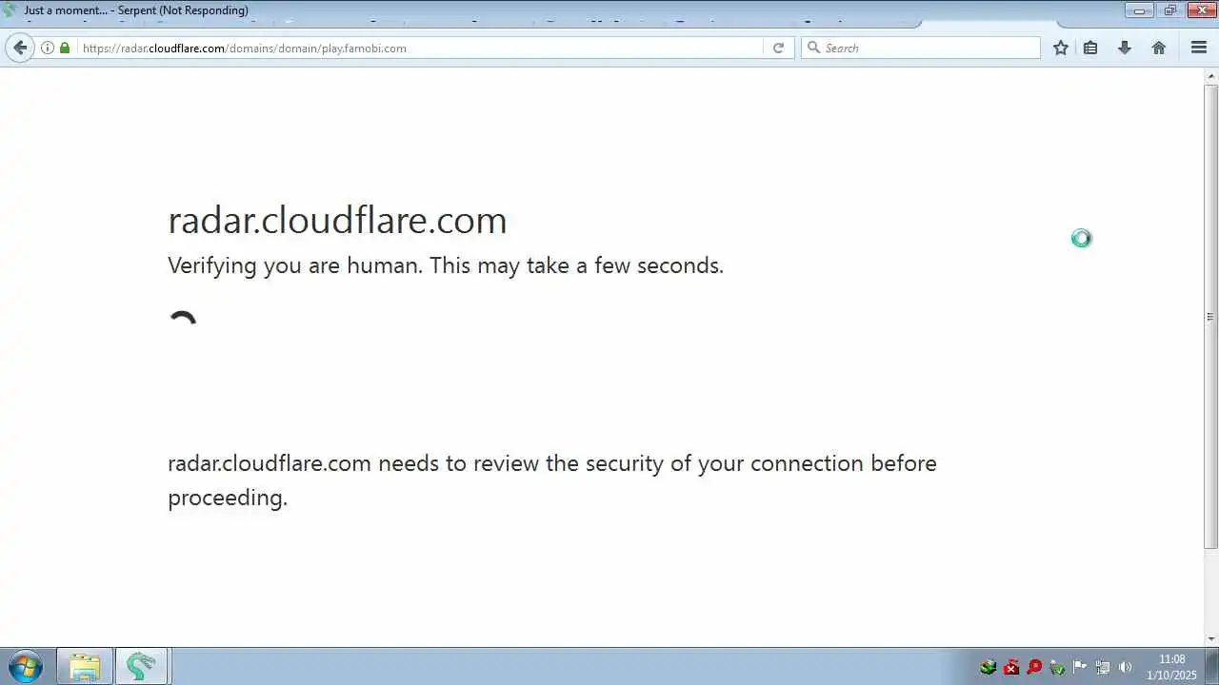The height and width of the screenshot is (685, 1219).
Task: Click the green checkmark tray icon
Action: tap(1057, 667)
